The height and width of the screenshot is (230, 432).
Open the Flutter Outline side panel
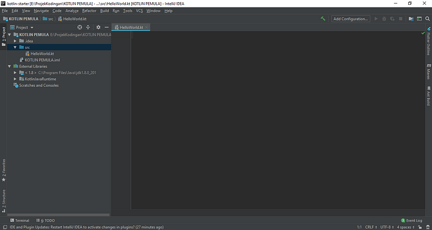pos(428,41)
